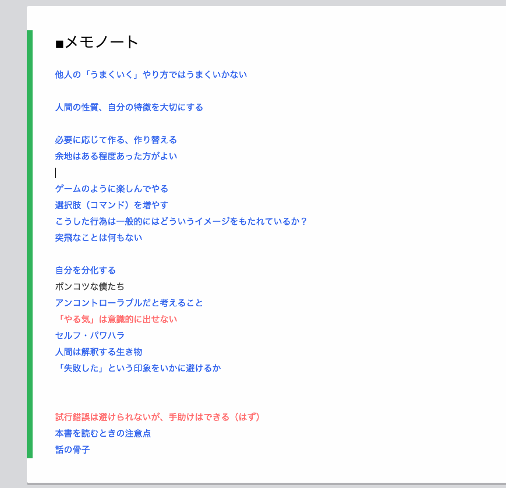This screenshot has width=506, height=488.
Task: Open the red link 「やる気」は意識的に出せない
Action: click(116, 319)
